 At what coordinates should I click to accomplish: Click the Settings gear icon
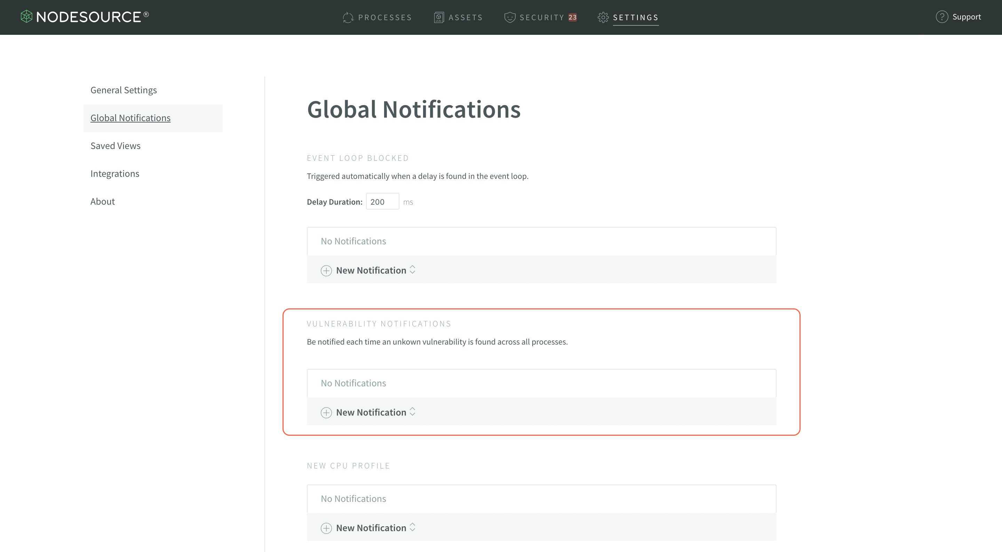[603, 17]
